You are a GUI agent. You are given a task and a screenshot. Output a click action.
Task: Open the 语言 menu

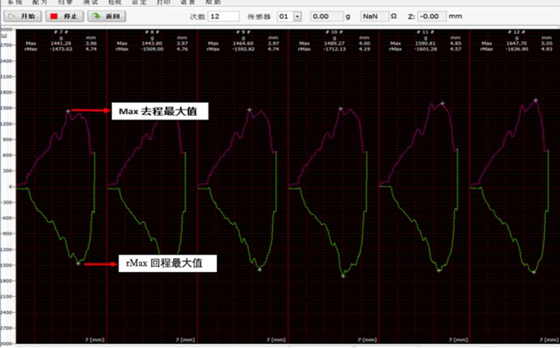tap(188, 2)
